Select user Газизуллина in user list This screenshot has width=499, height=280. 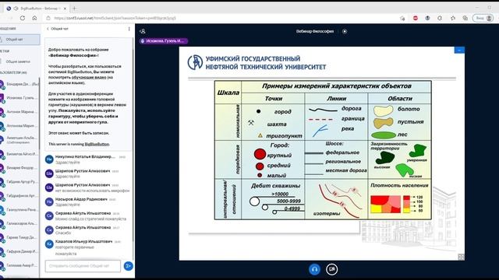[x=19, y=210]
